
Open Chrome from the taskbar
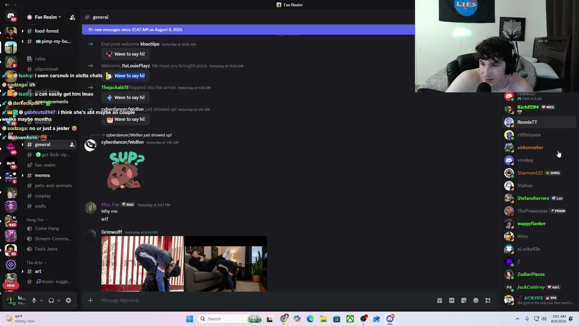(284, 319)
